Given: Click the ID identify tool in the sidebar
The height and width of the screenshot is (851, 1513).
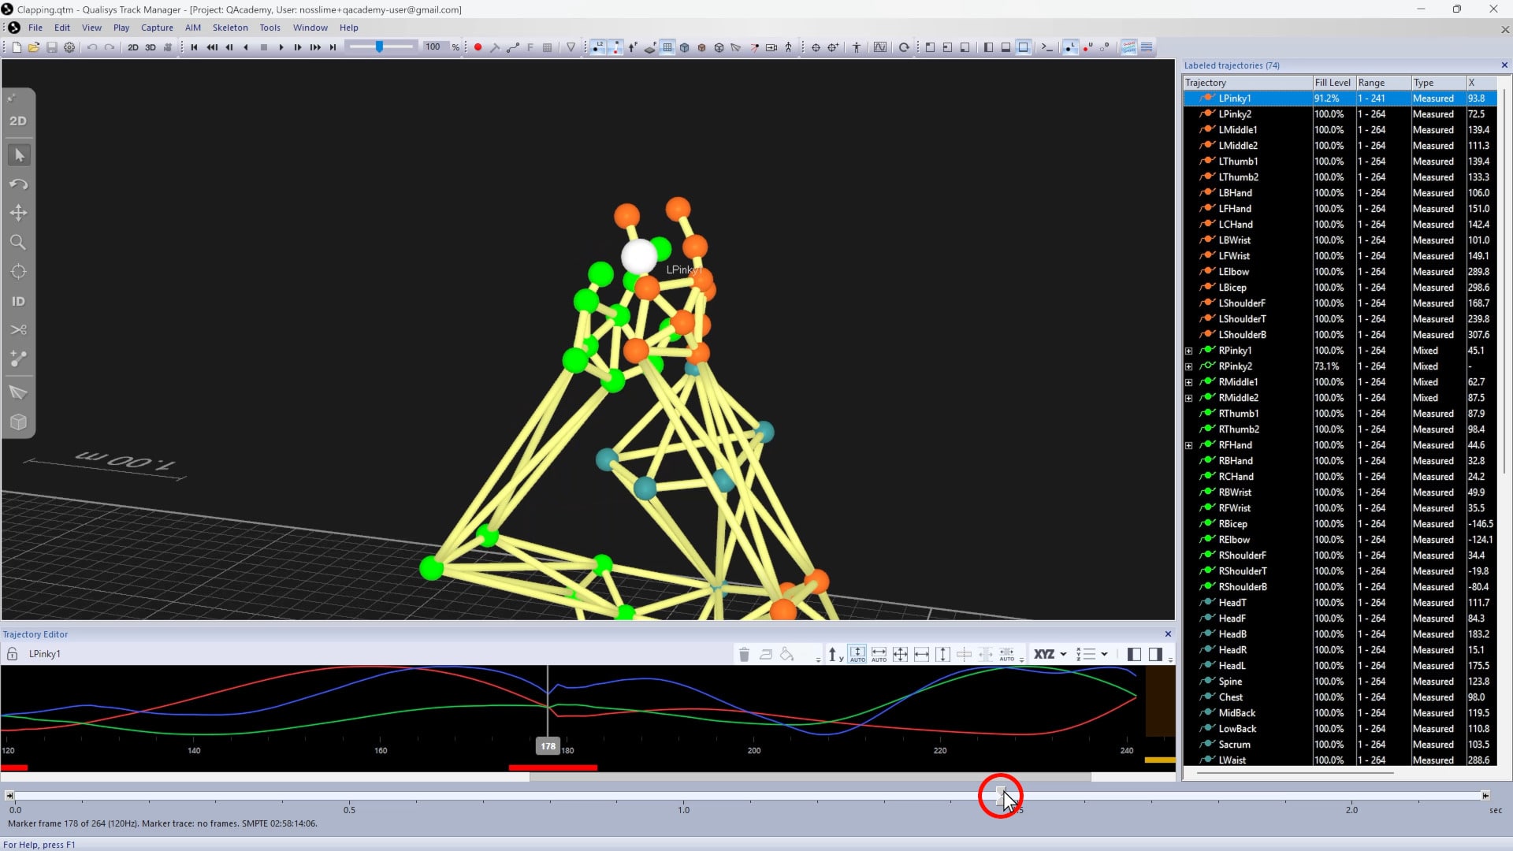Looking at the screenshot, I should pos(18,301).
